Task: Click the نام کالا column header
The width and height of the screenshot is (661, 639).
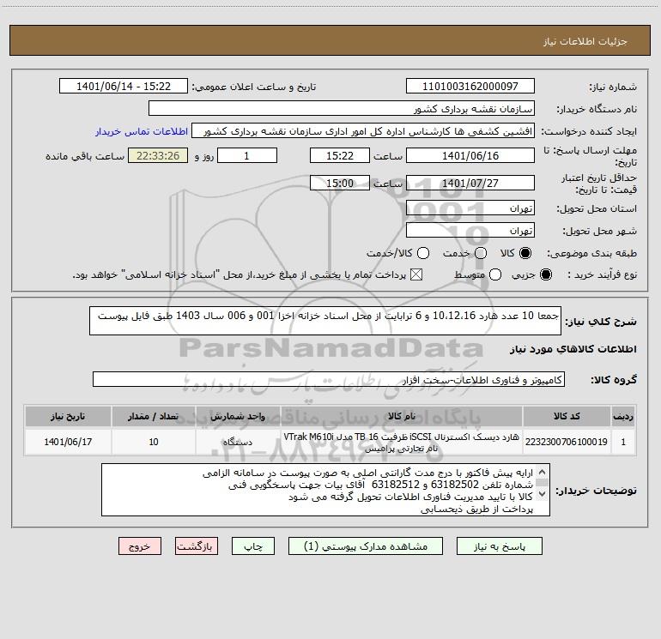Action: pyautogui.click(x=402, y=416)
